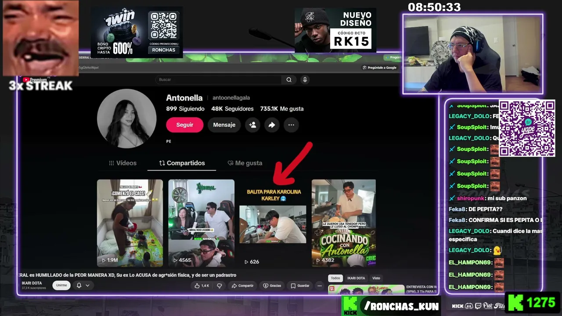Click the streamer webcam feed

473,54
